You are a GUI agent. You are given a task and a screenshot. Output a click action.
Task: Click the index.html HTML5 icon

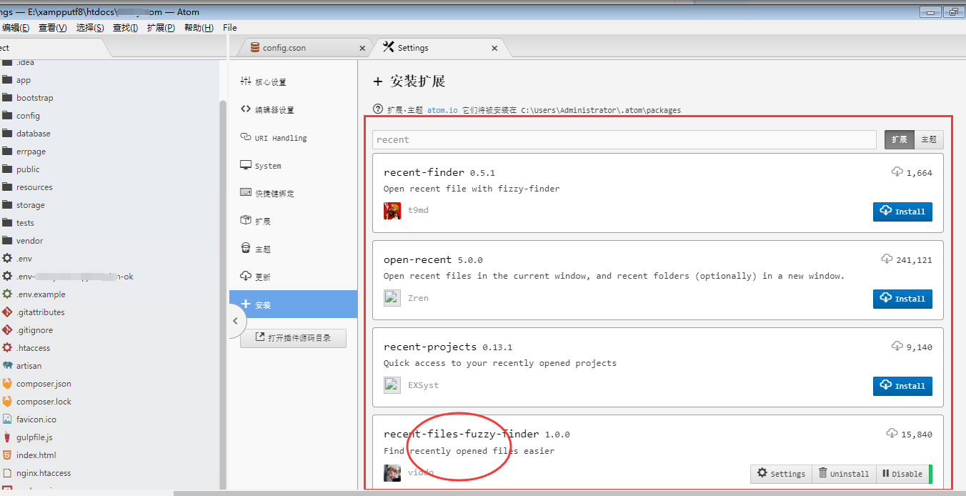7,455
